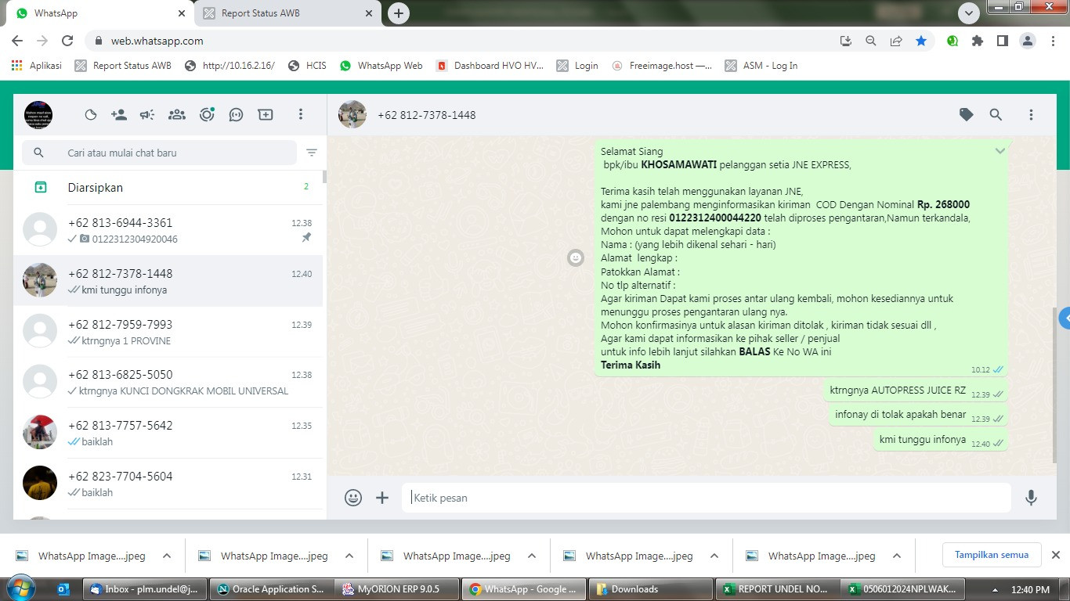Open chat with +62 813-7757-5642

[168, 433]
